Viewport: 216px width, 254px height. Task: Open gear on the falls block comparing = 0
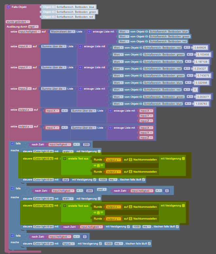tap(12, 236)
